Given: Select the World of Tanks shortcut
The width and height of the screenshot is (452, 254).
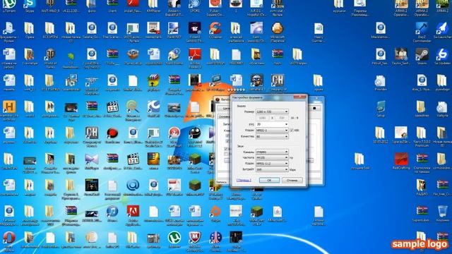Looking at the screenshot, I should pyautogui.click(x=50, y=58).
